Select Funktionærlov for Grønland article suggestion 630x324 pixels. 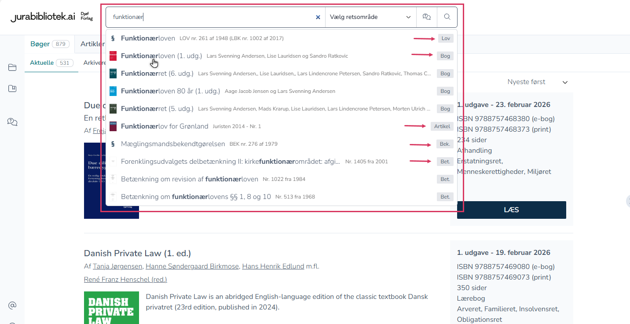click(165, 126)
